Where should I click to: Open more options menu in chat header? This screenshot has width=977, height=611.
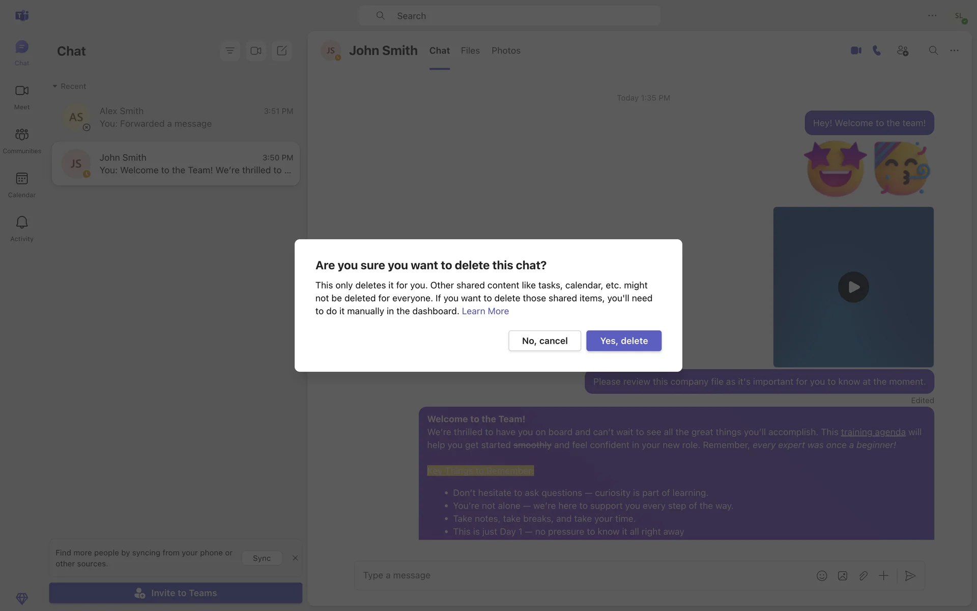[954, 50]
